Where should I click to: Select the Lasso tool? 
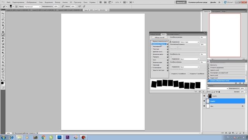pyautogui.click(x=3, y=19)
